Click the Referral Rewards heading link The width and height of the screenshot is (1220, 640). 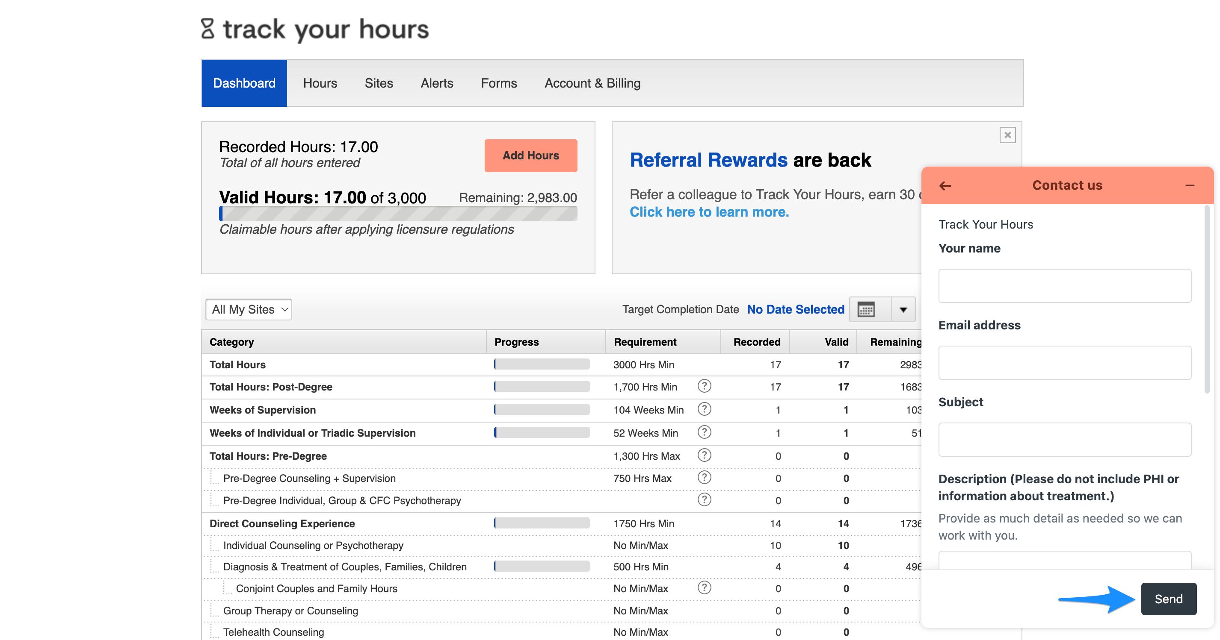click(x=708, y=160)
